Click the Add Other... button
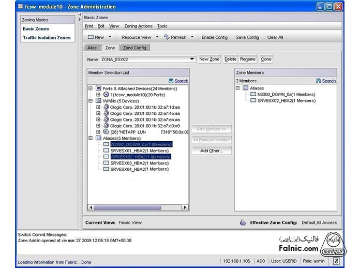359x268 pixels. (212, 151)
